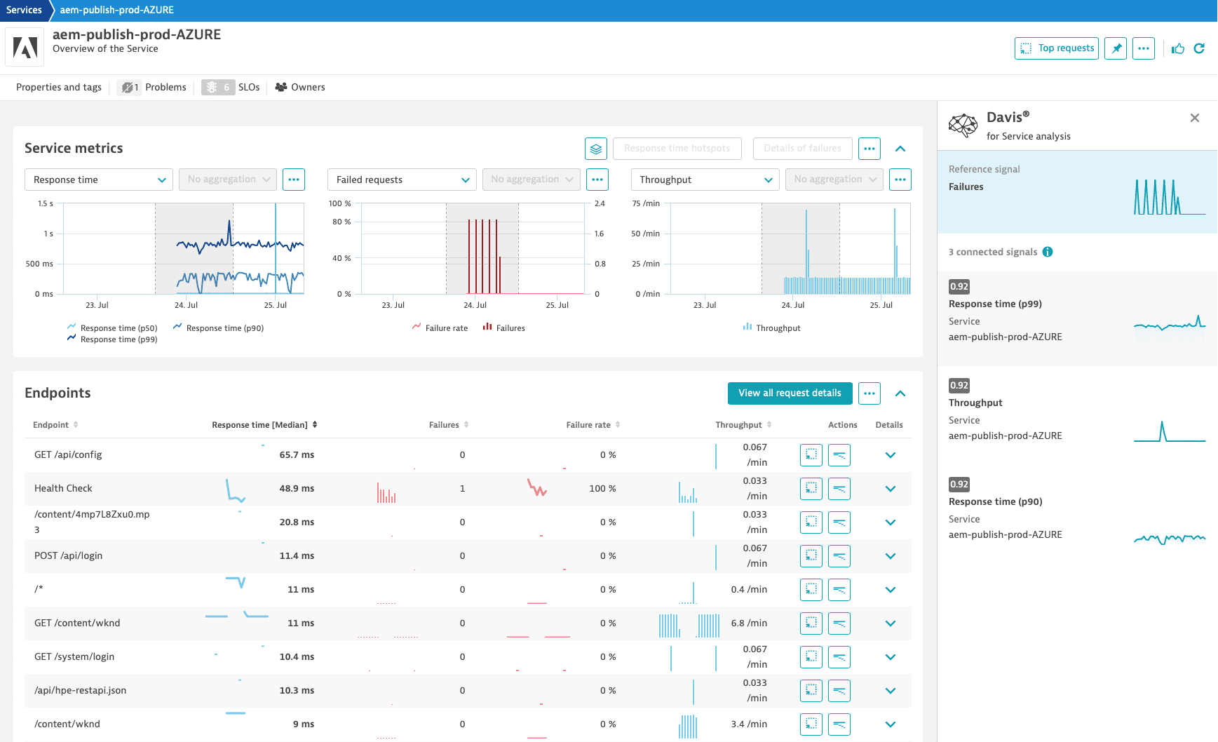Refresh the service page
The height and width of the screenshot is (742, 1218).
tap(1199, 48)
